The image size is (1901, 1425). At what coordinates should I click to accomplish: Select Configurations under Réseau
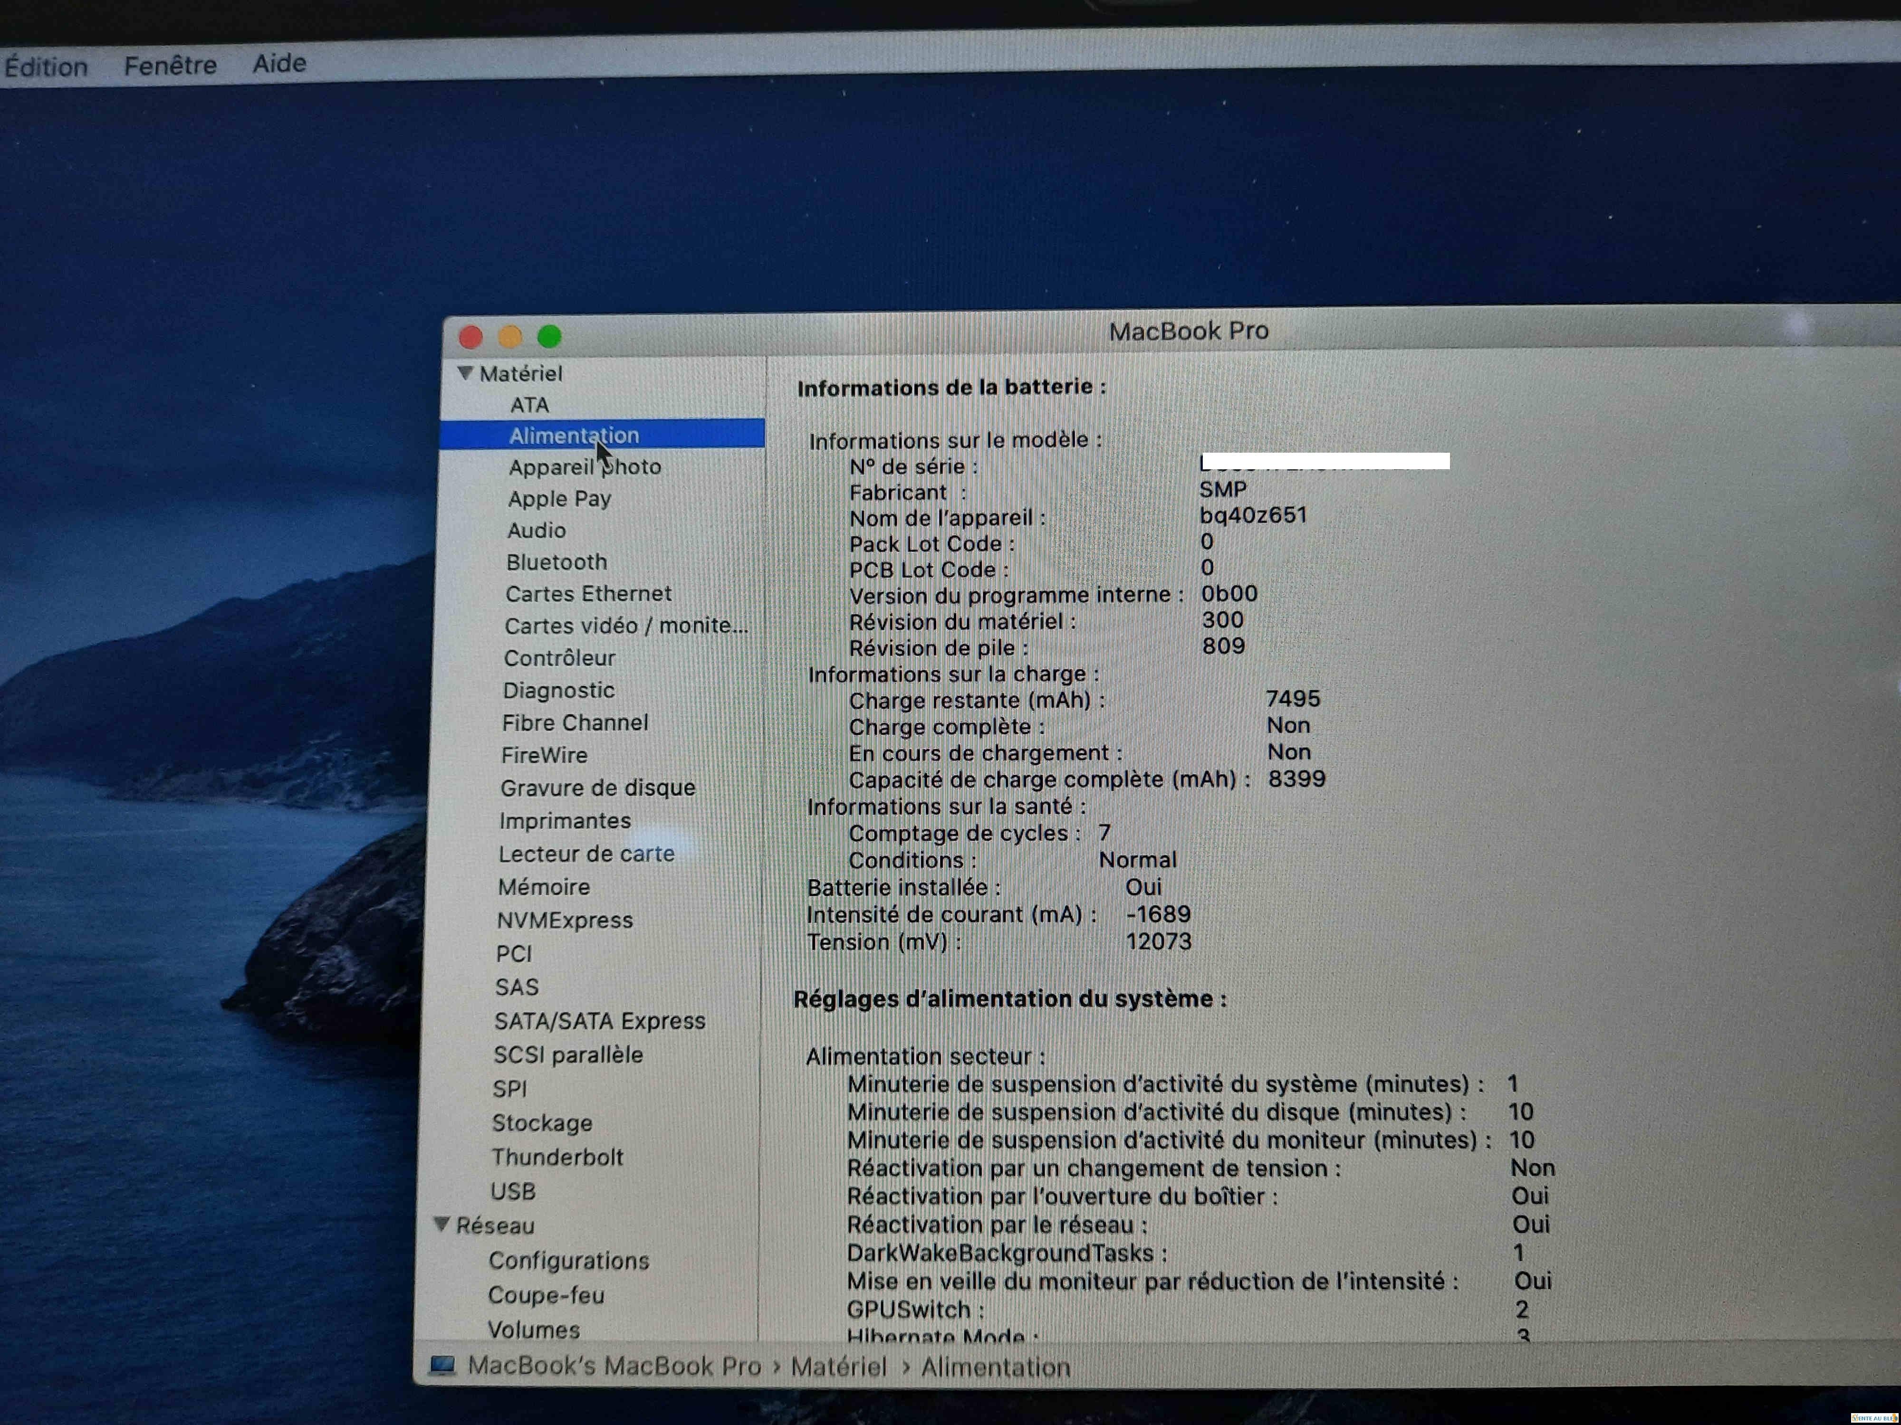(x=569, y=1261)
